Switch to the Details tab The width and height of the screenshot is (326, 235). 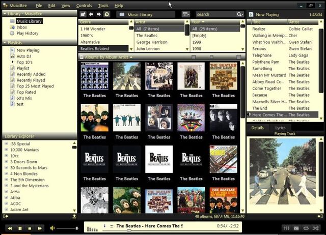click(257, 128)
